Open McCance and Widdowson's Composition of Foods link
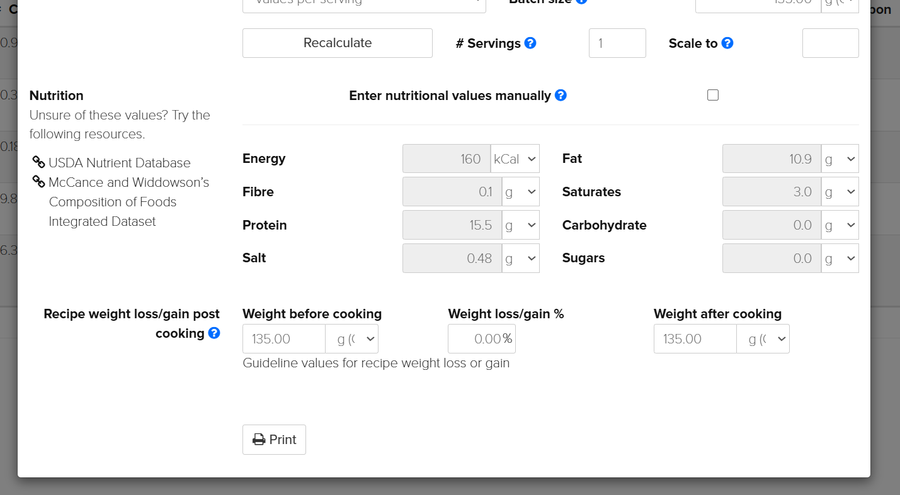This screenshot has width=900, height=495. click(128, 182)
